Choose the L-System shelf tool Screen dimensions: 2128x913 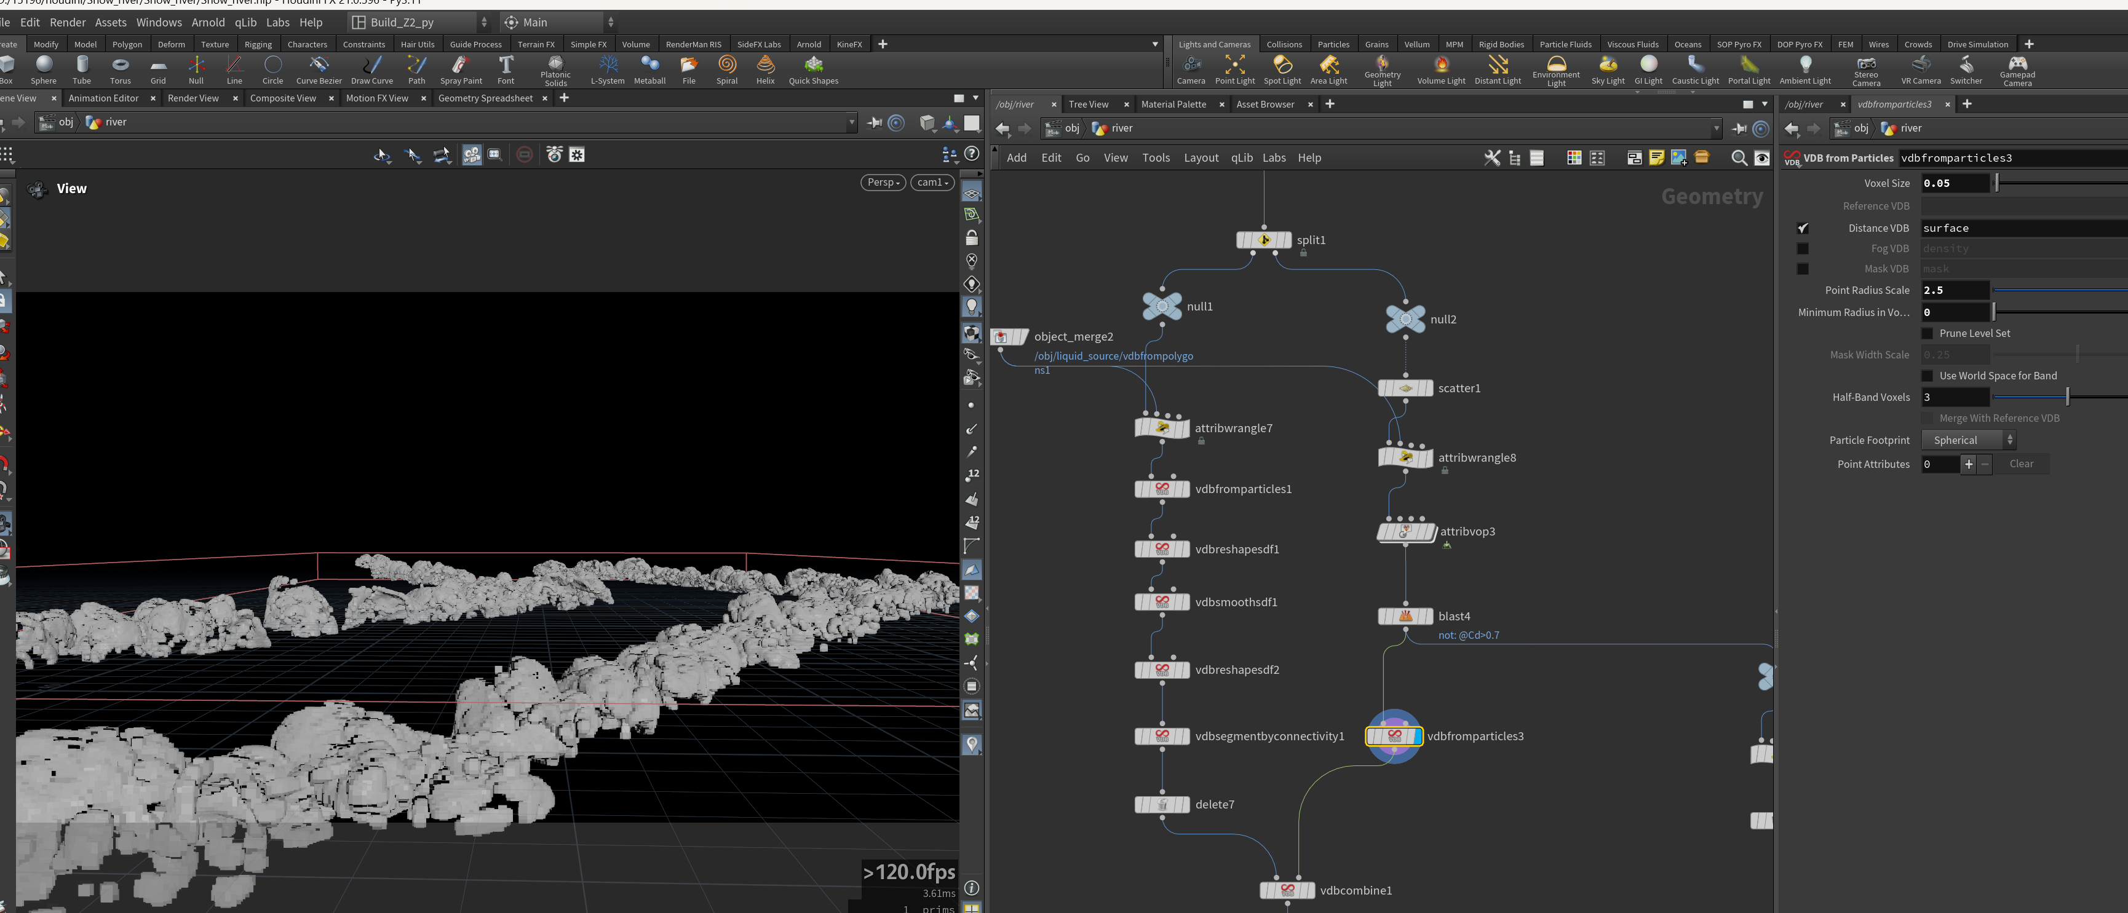(x=608, y=69)
